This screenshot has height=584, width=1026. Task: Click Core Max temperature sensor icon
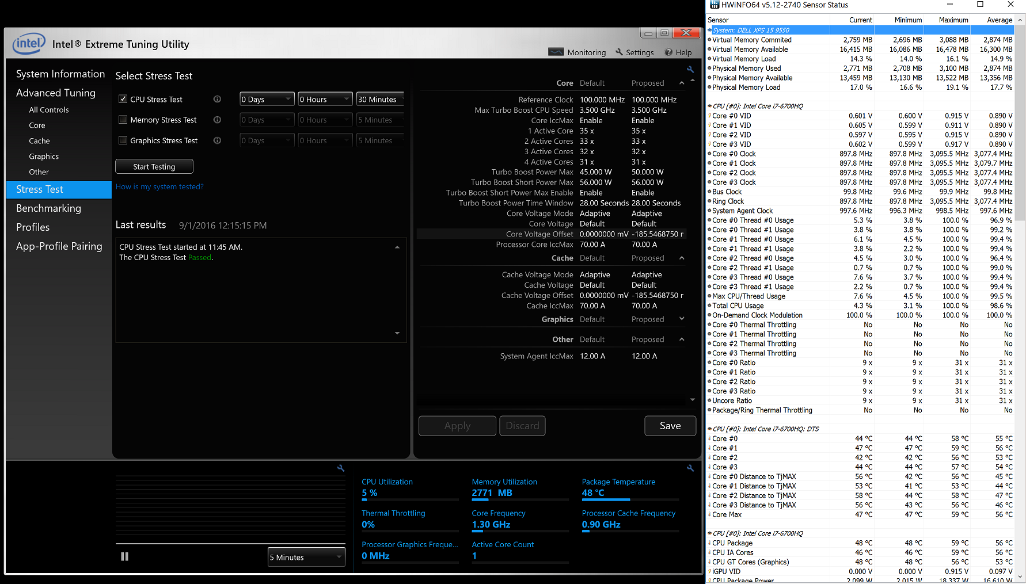click(709, 514)
